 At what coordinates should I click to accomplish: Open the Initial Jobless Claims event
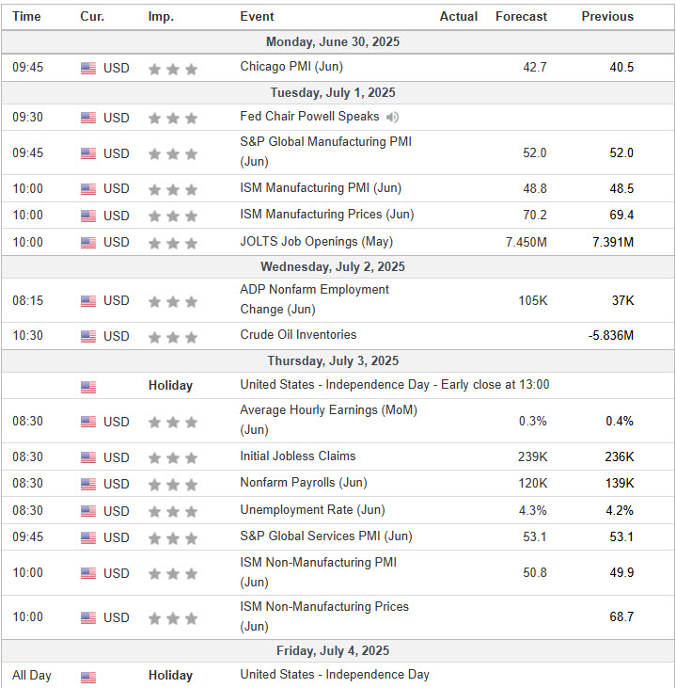pos(298,456)
